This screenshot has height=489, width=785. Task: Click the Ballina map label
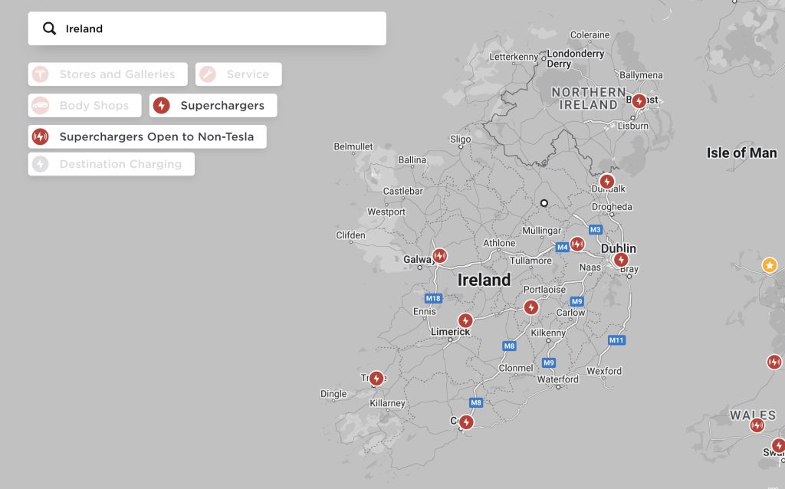(x=412, y=159)
